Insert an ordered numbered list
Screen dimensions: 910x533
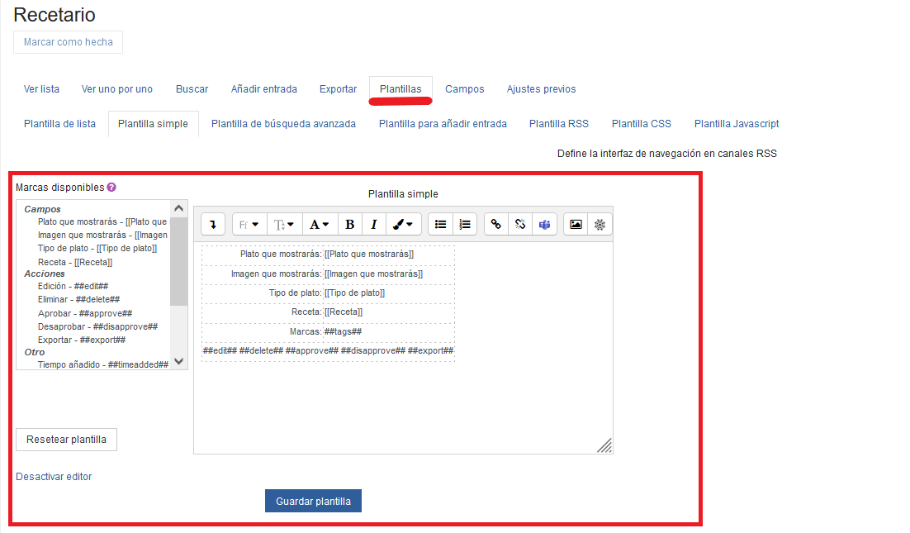[465, 224]
